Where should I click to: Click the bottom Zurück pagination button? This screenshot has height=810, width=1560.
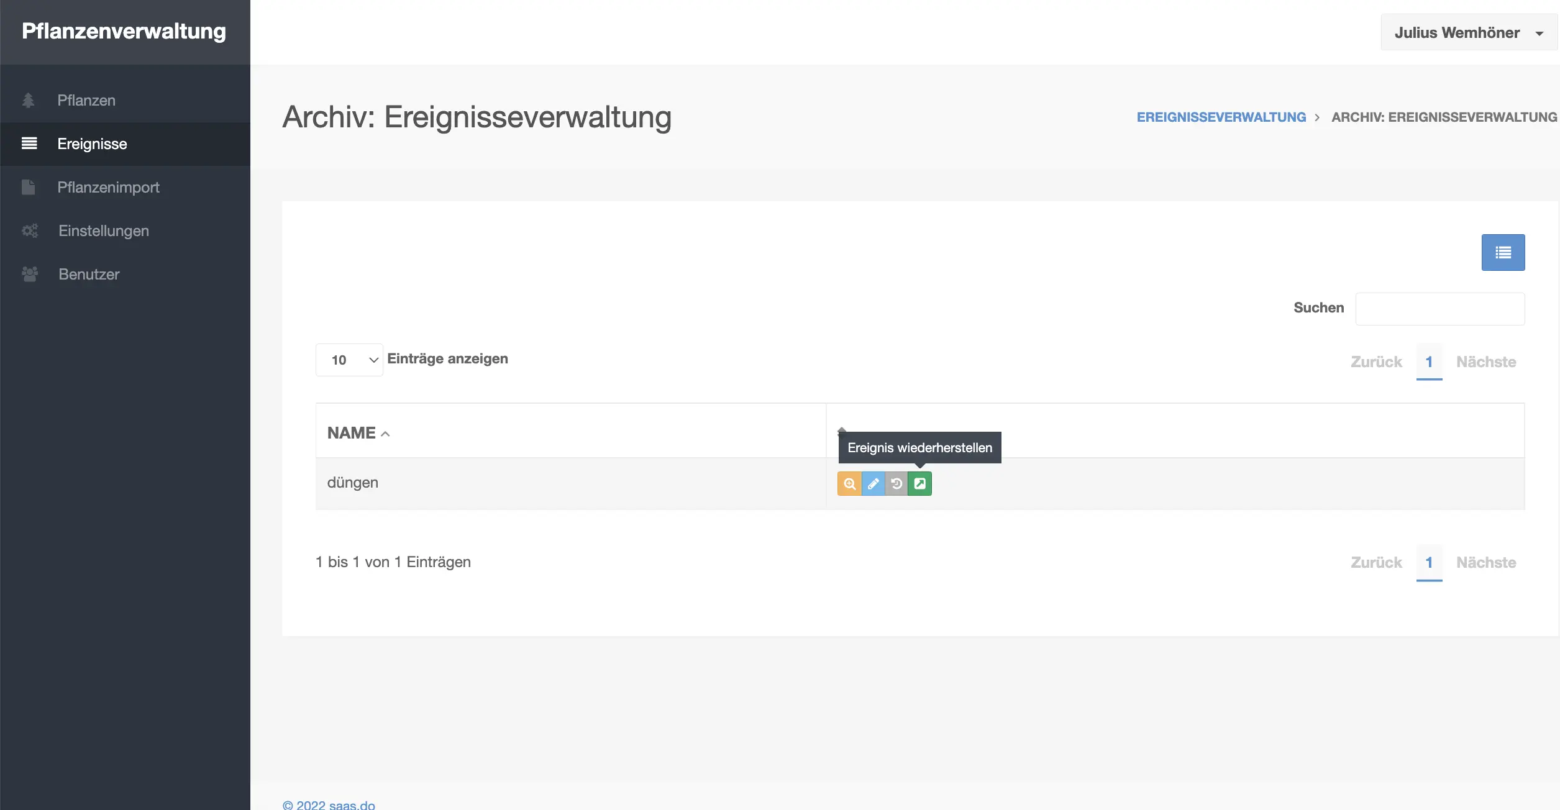tap(1376, 563)
